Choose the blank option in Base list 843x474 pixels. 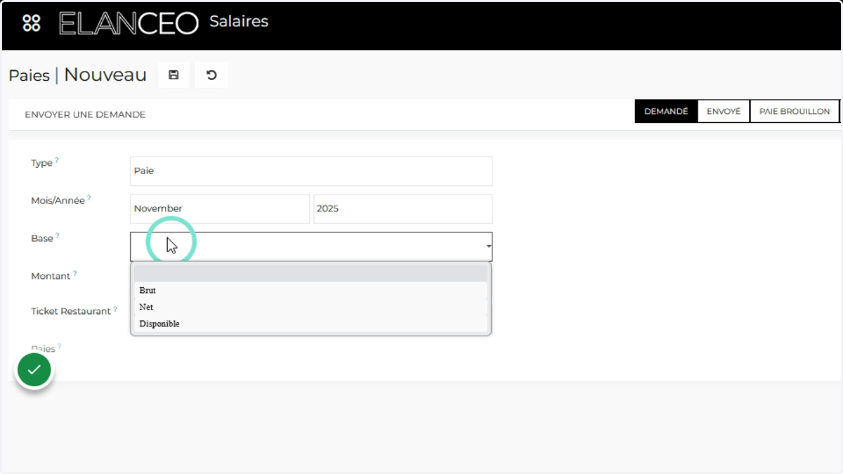(x=311, y=273)
